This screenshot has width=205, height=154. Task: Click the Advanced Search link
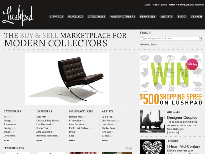coord(149,45)
